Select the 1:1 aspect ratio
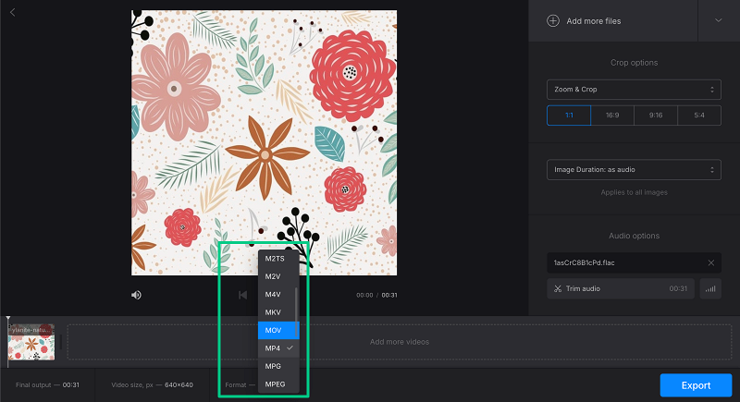The width and height of the screenshot is (740, 402). (x=569, y=115)
